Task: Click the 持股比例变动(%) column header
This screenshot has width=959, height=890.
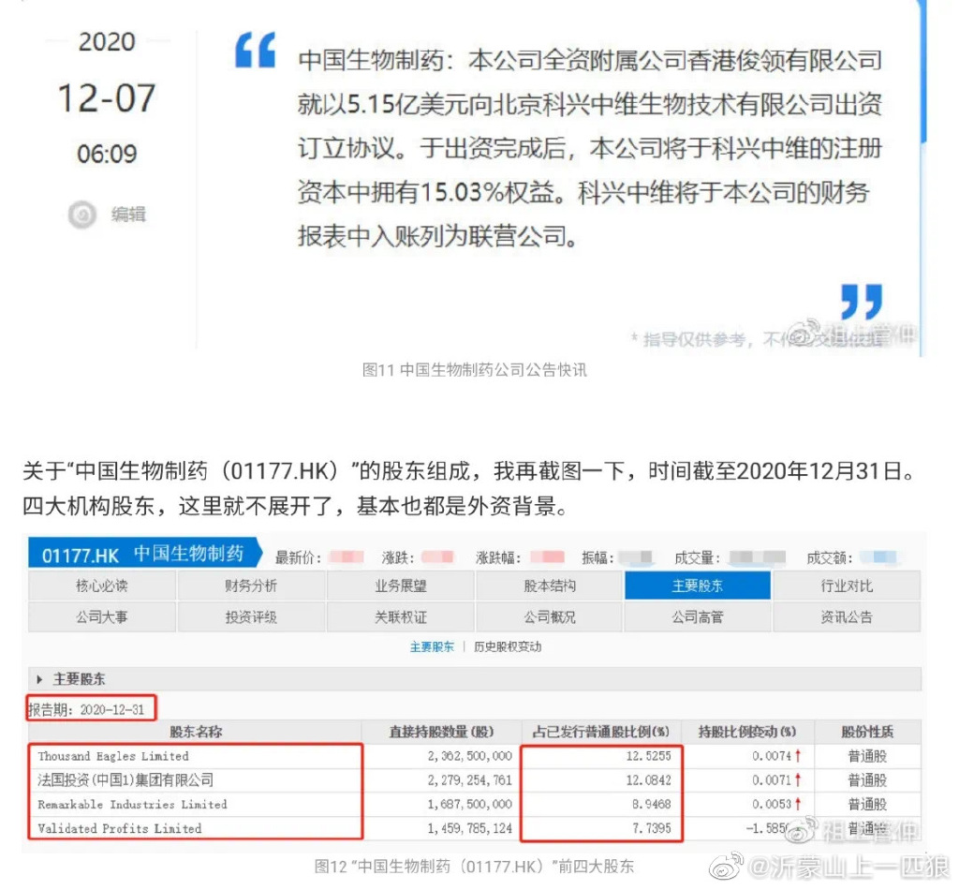Action: coord(747,732)
